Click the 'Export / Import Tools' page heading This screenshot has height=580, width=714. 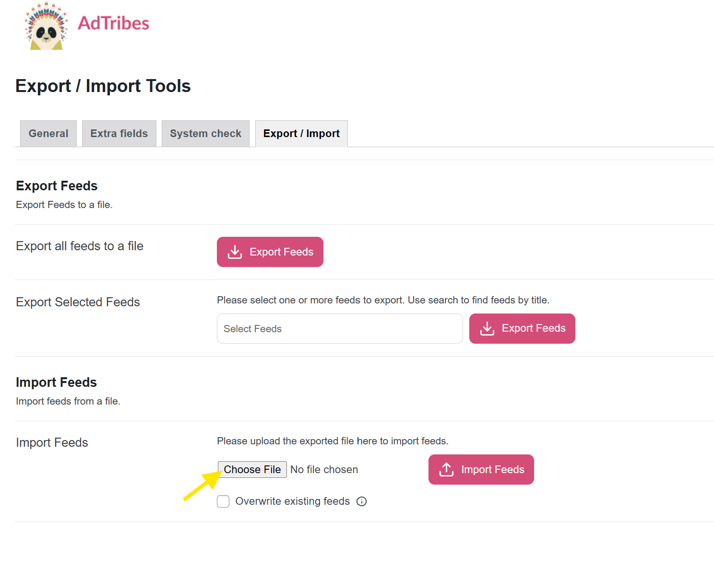[x=103, y=86]
